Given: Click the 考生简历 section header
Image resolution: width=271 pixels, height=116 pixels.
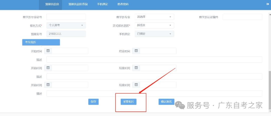Looking at the screenshot, I should pyautogui.click(x=41, y=42).
